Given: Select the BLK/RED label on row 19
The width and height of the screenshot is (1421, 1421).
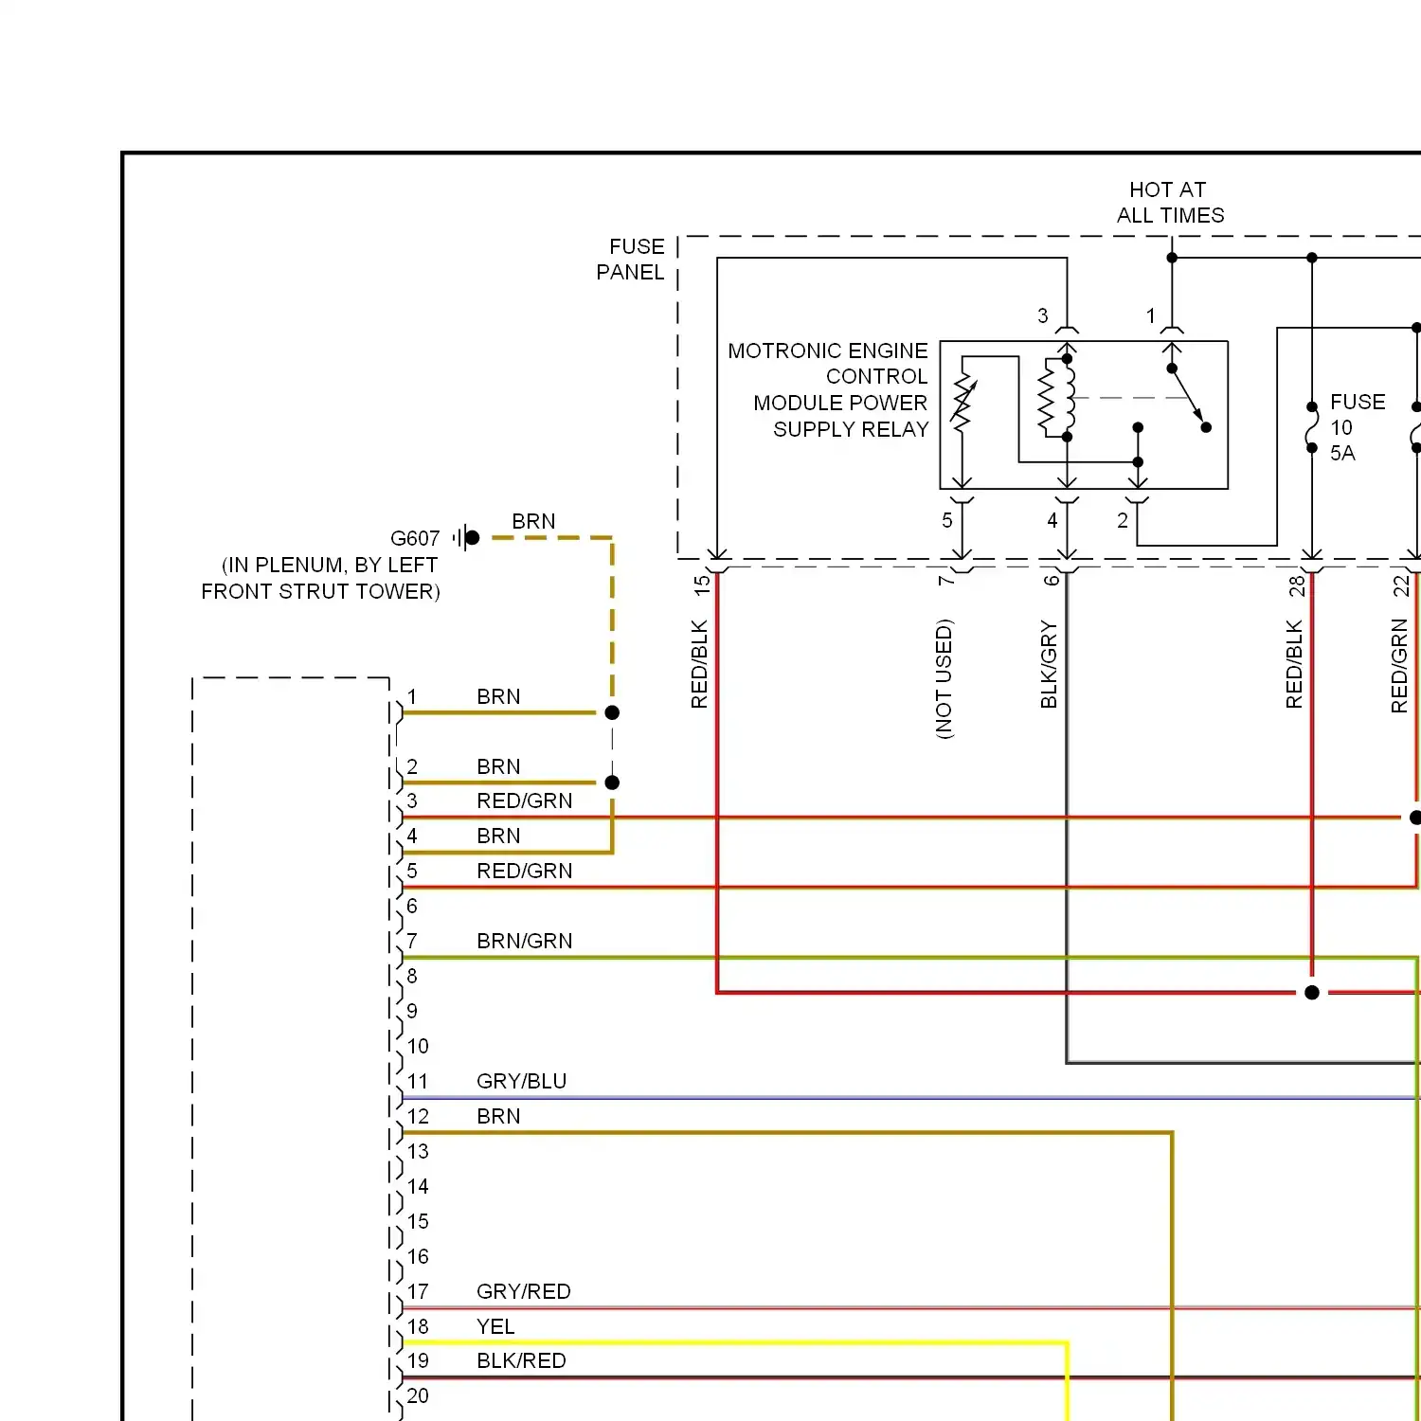Looking at the screenshot, I should point(522,1360).
